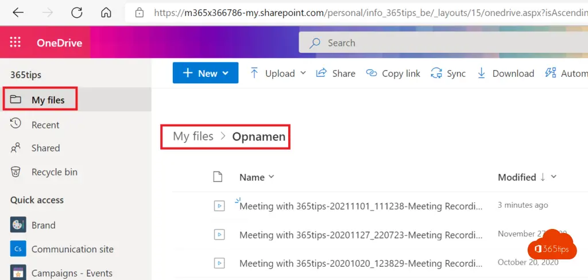
Task: Click the Recycle bin trash icon
Action: click(x=16, y=172)
